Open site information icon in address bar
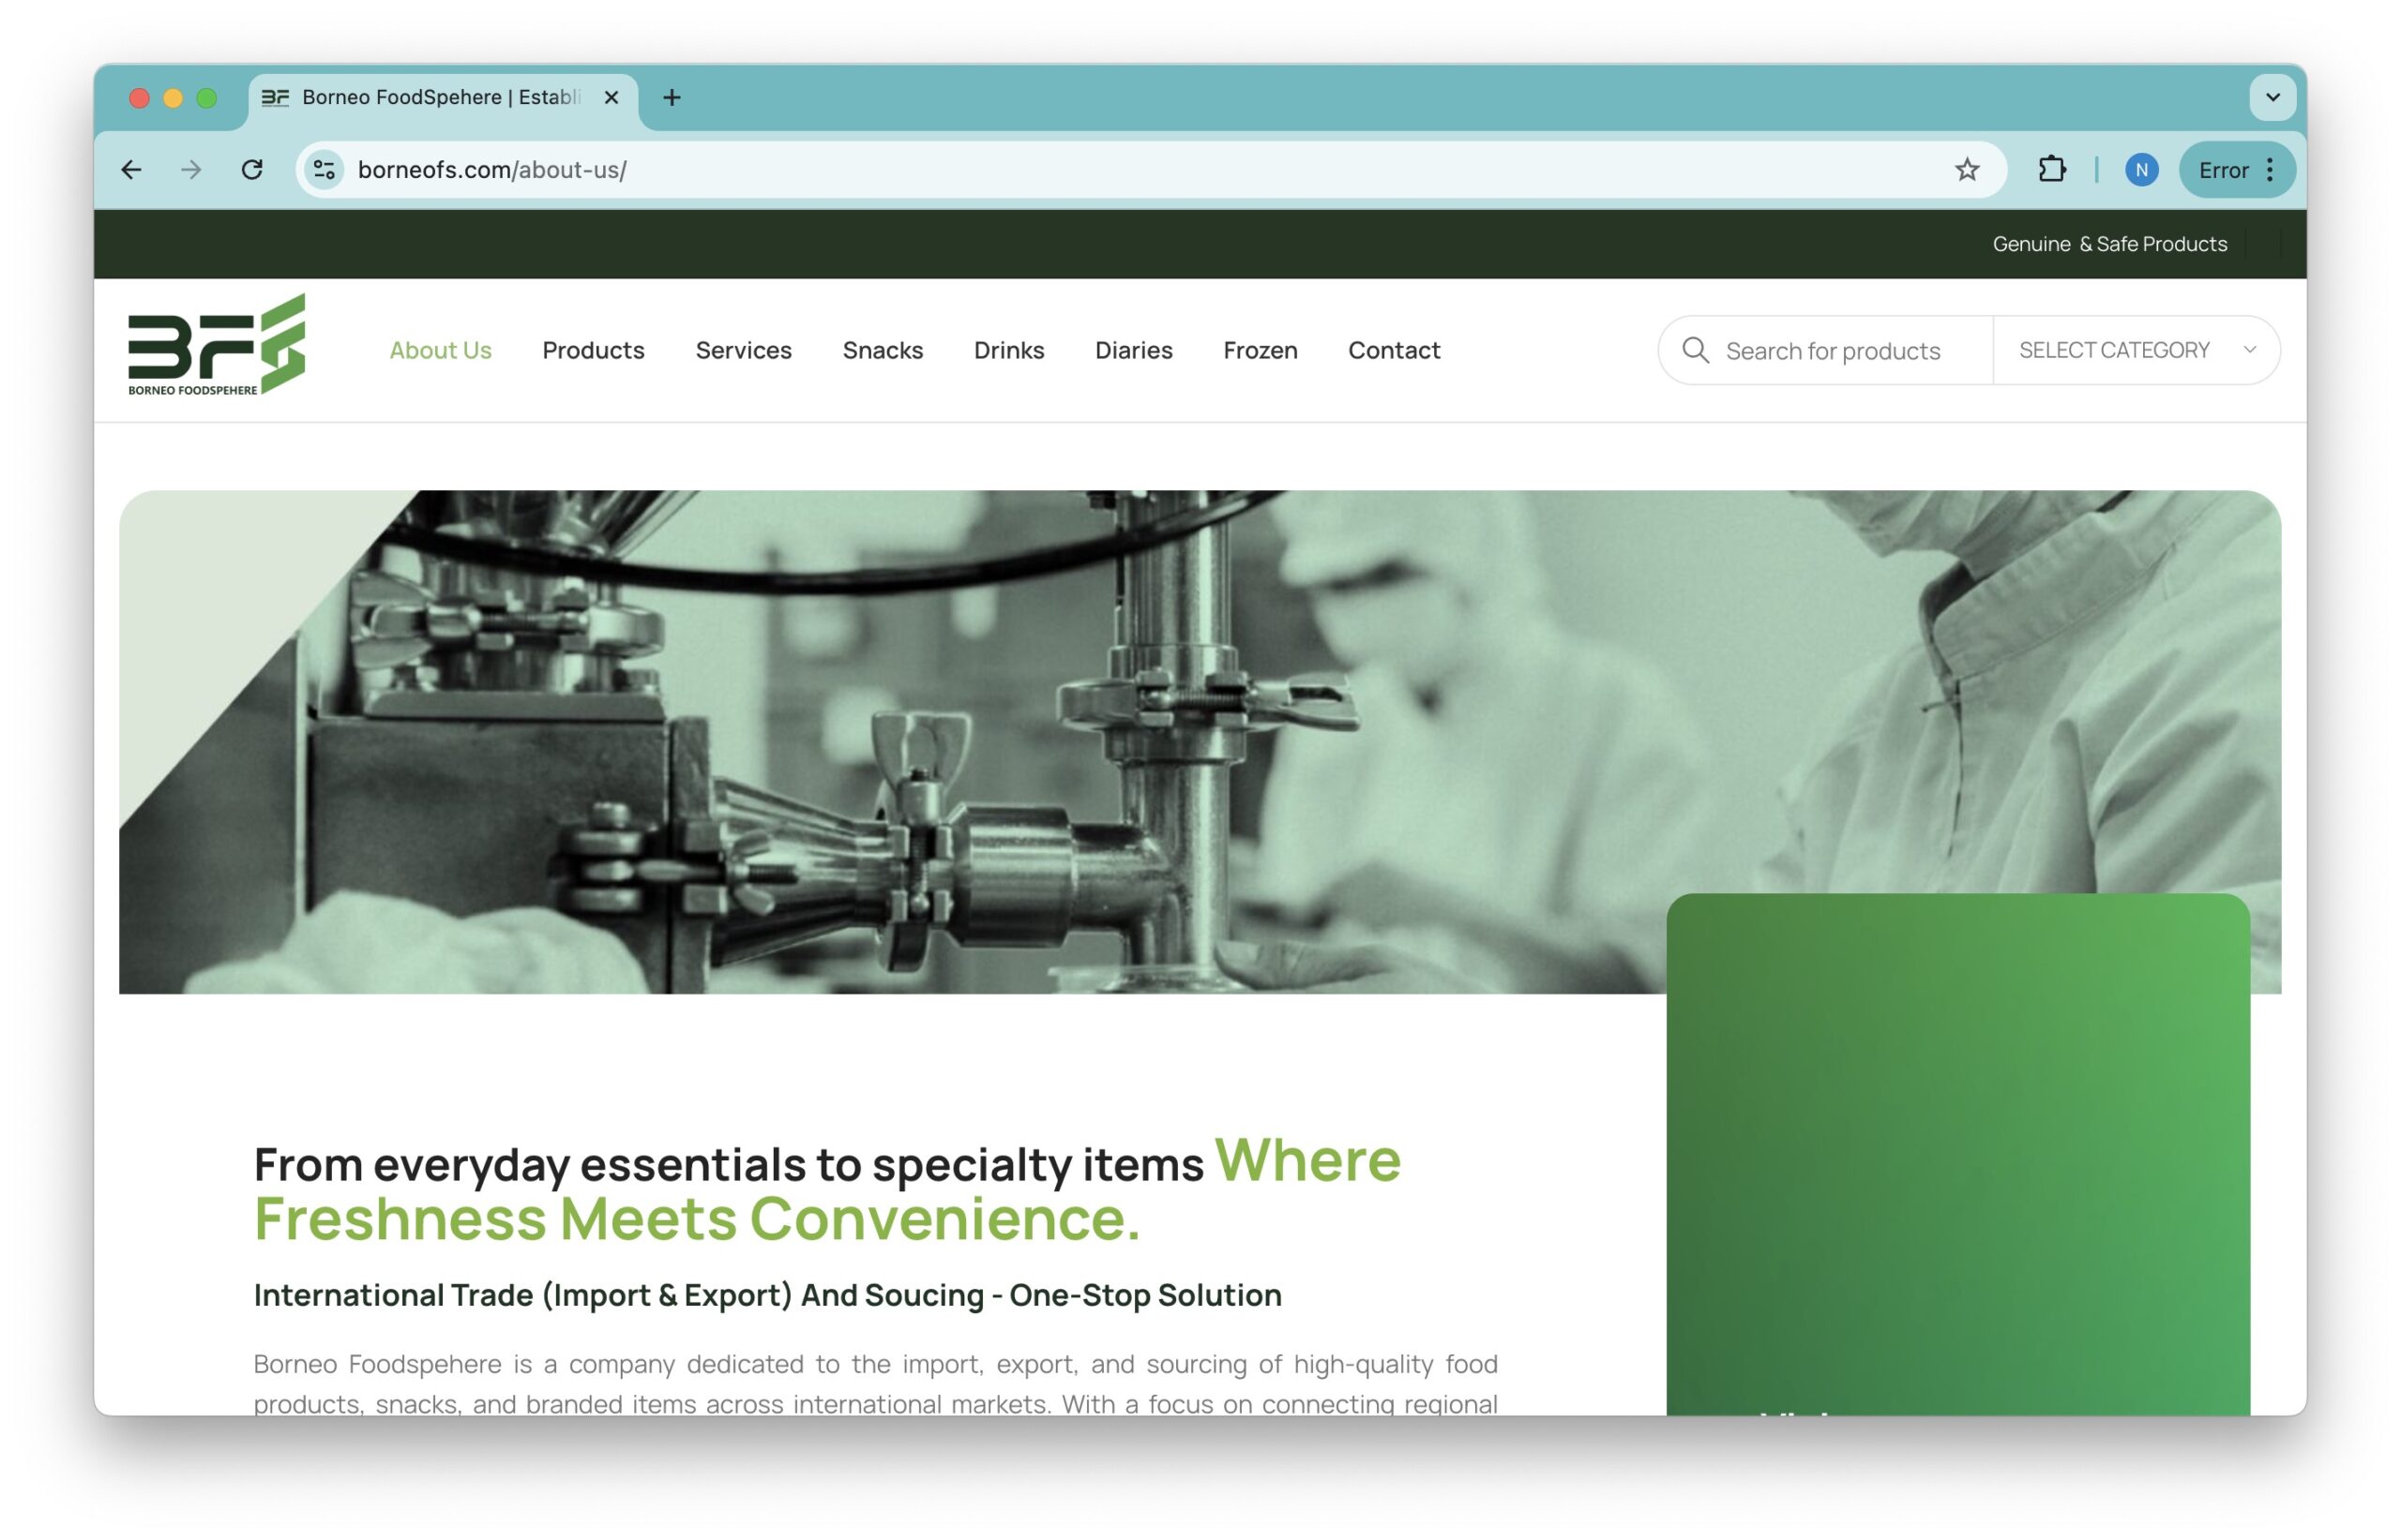This screenshot has height=1540, width=2401. [x=325, y=170]
